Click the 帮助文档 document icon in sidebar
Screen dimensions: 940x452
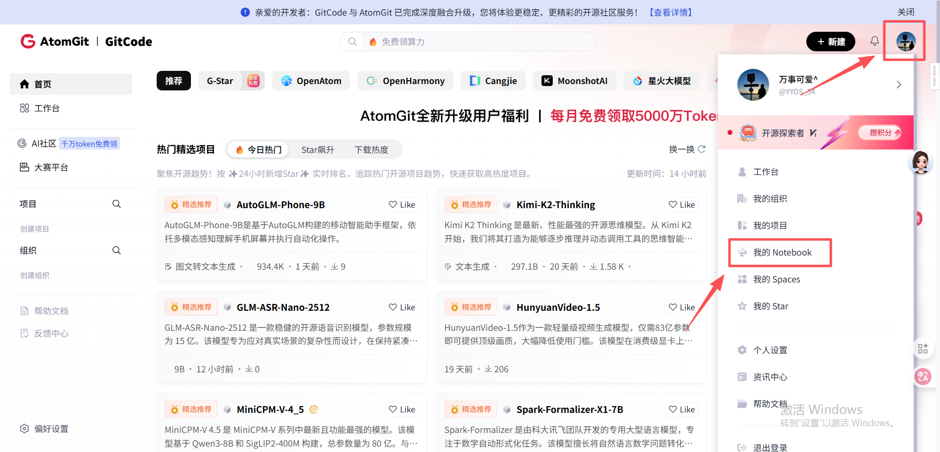click(24, 311)
